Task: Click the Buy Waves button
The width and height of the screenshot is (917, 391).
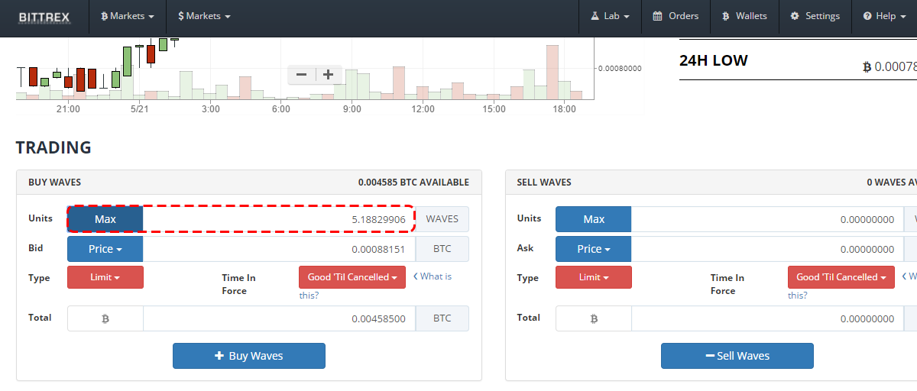Action: (249, 356)
